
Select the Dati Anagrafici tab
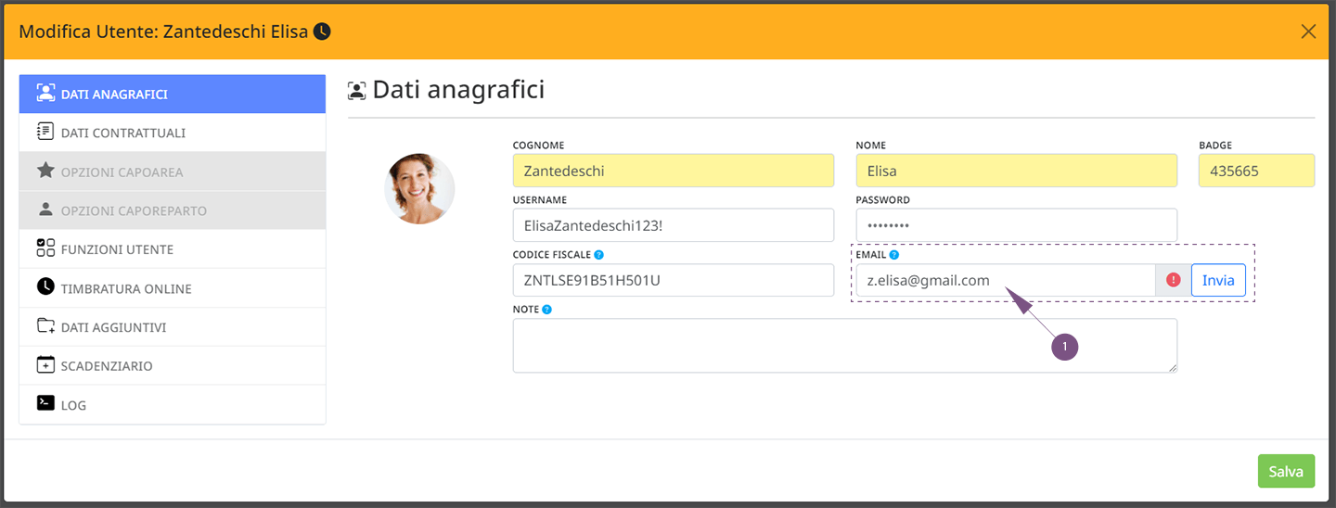(173, 94)
